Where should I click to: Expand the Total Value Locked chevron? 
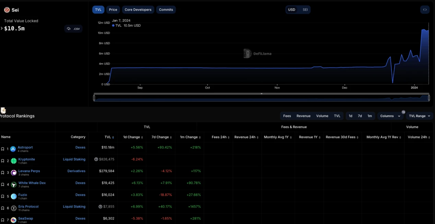(x=2, y=28)
